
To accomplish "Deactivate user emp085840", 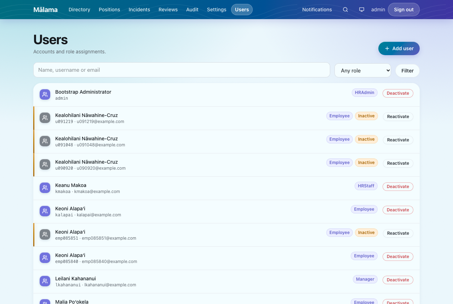I will [398, 257].
